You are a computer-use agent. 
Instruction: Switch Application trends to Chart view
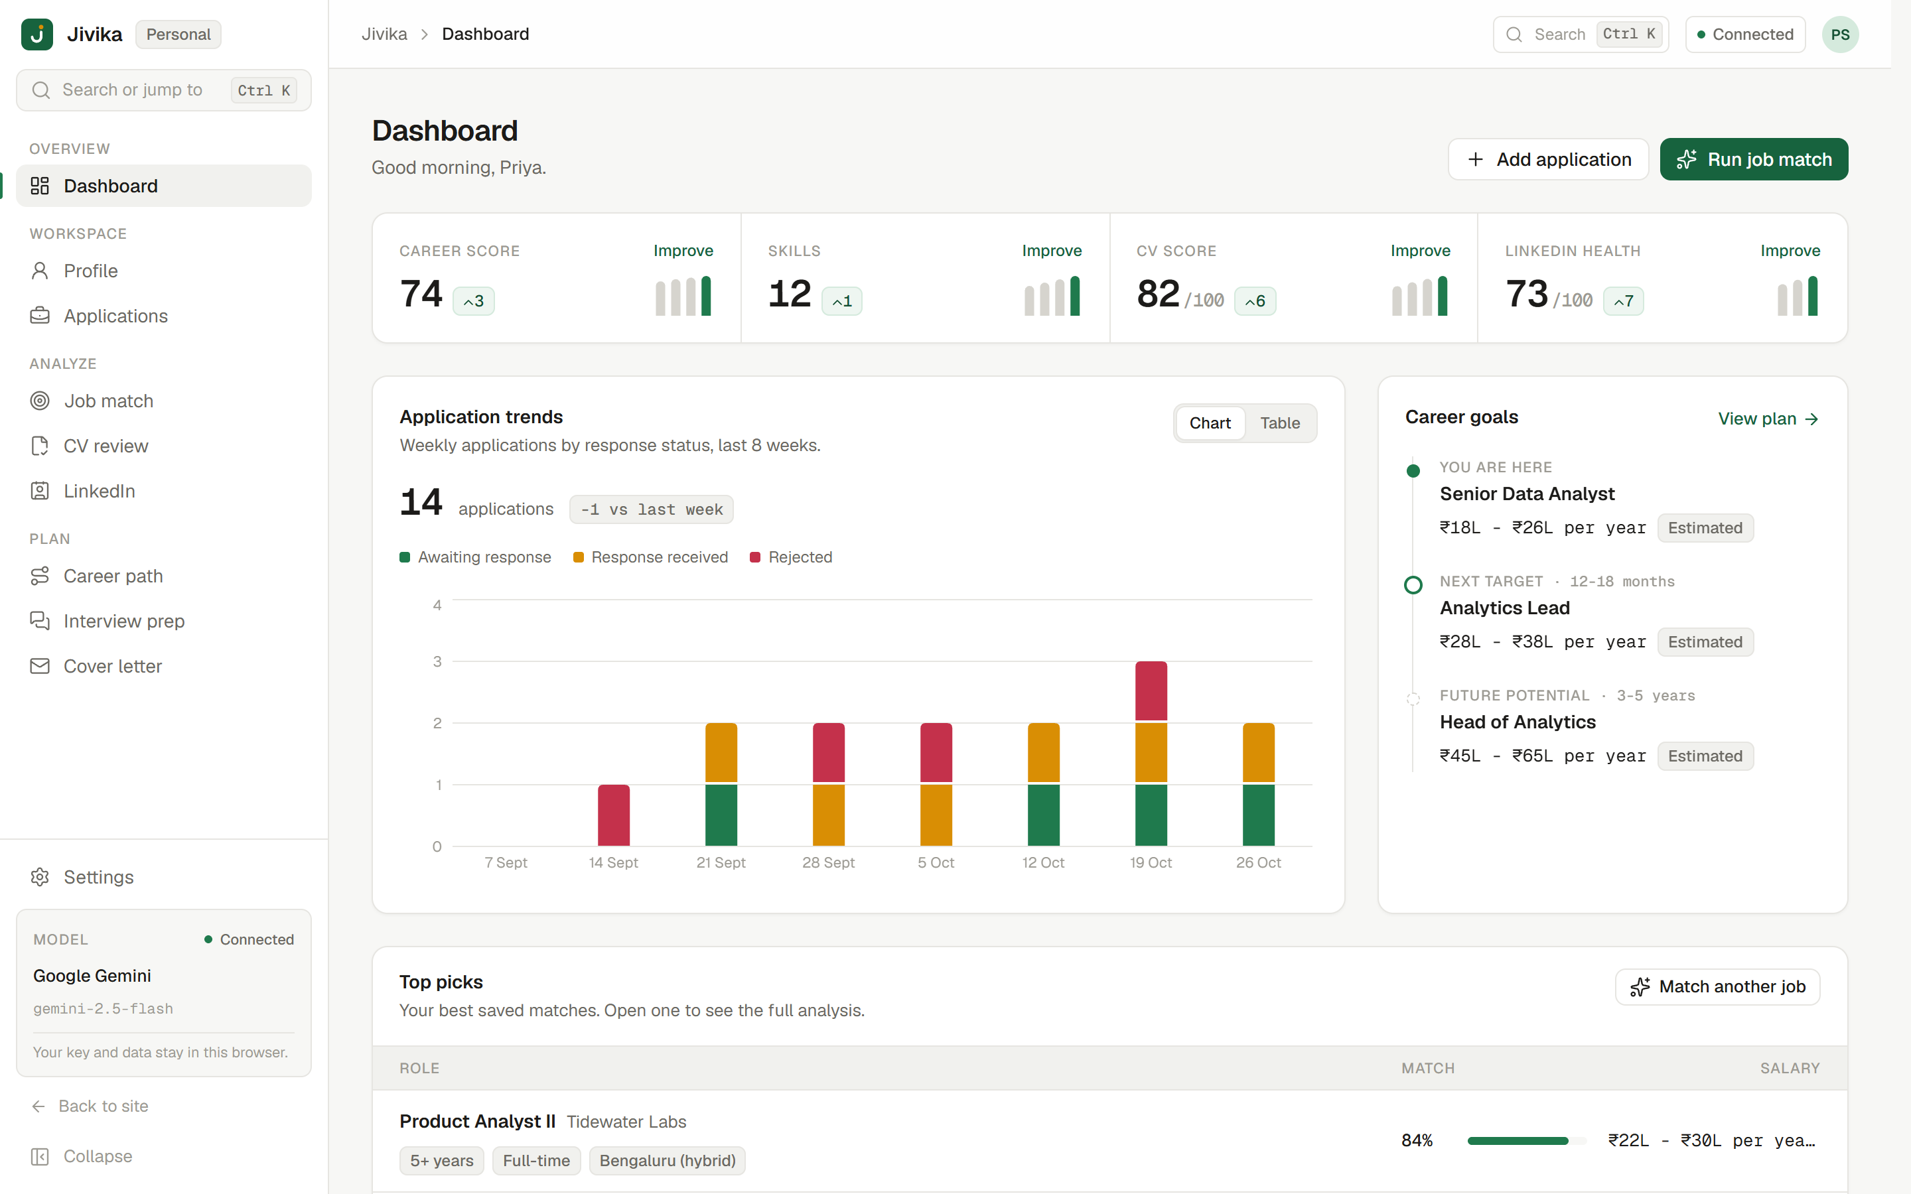click(x=1210, y=423)
